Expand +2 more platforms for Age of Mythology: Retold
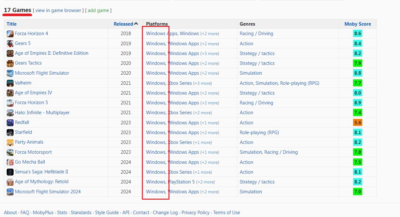 [206, 182]
